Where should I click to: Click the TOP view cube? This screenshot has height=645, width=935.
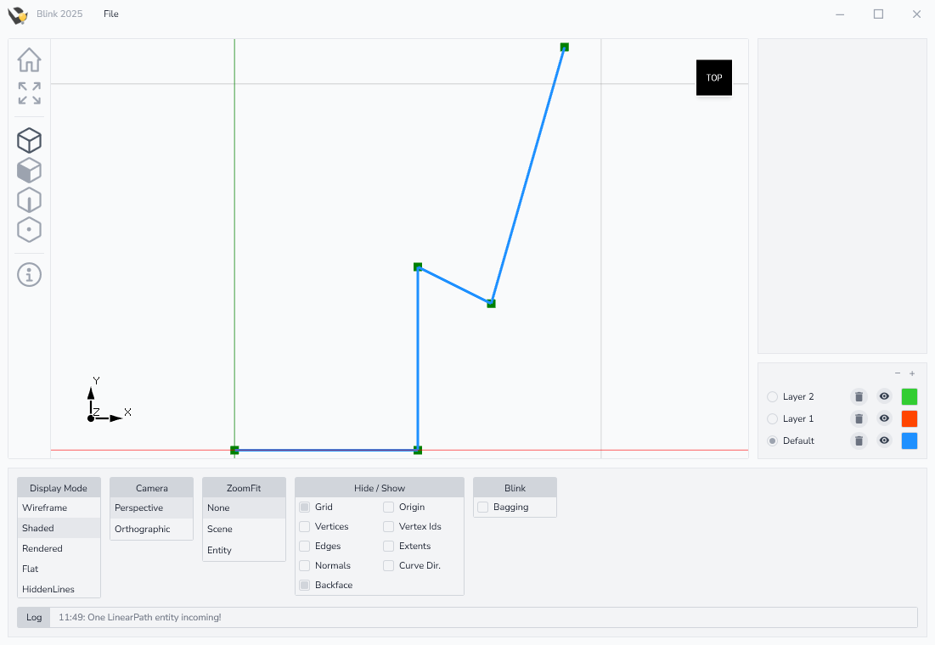click(x=713, y=78)
